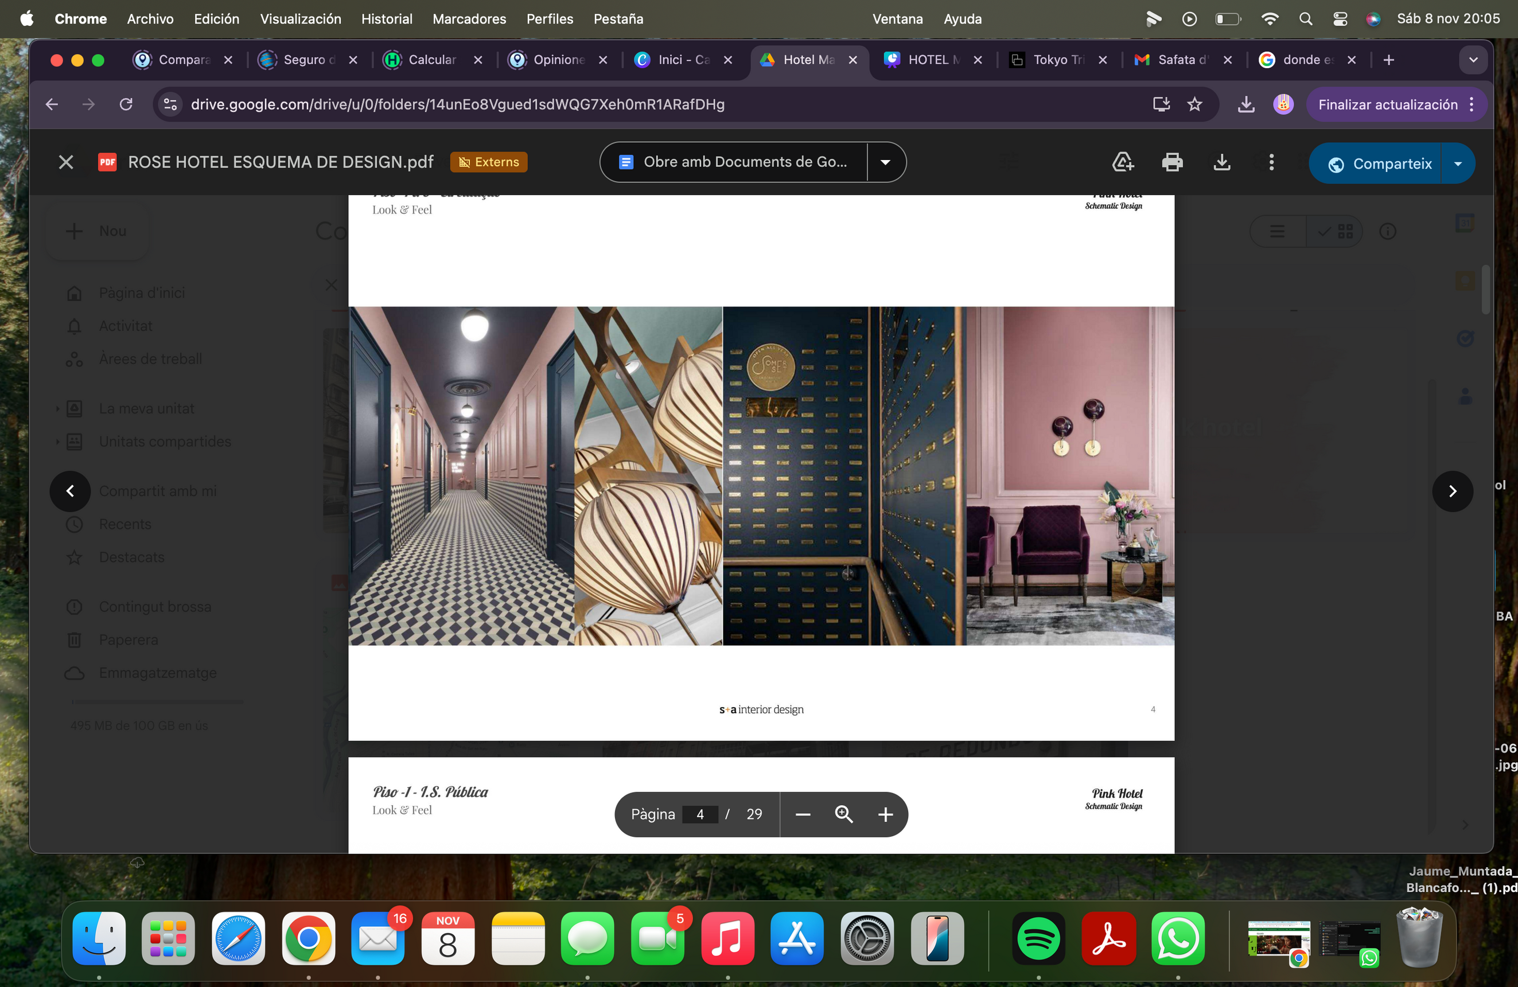Expand the Chrome tab search chevron
Screen dimensions: 1518x987
tap(1473, 60)
